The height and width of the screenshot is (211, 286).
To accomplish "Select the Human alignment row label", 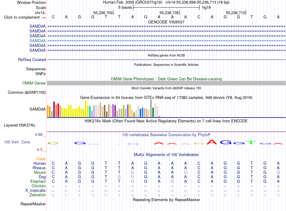I will pos(39,163).
